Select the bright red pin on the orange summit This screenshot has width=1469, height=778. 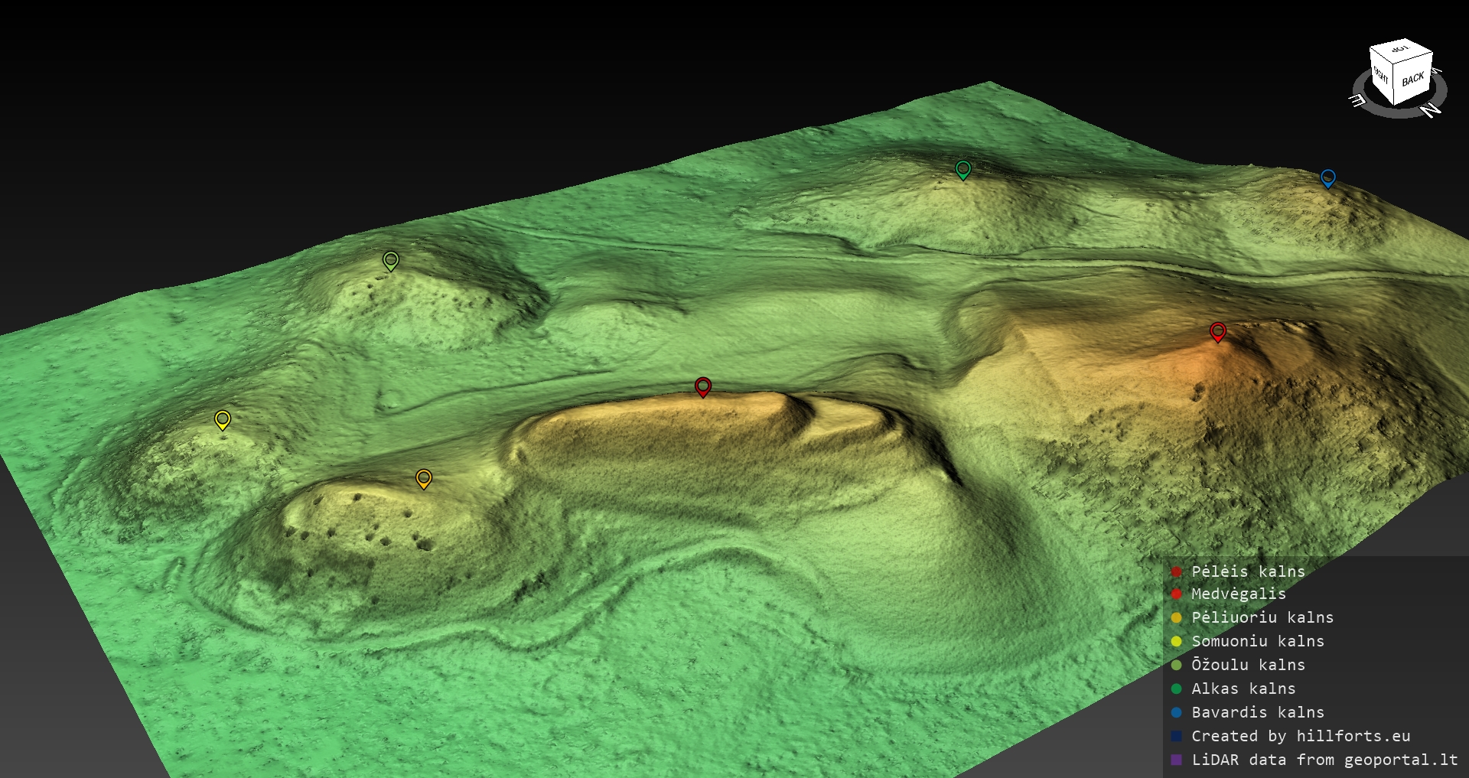(x=1218, y=331)
